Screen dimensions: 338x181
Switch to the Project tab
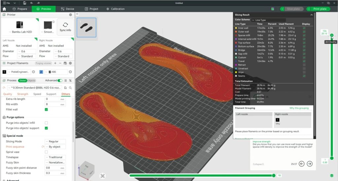click(x=92, y=9)
